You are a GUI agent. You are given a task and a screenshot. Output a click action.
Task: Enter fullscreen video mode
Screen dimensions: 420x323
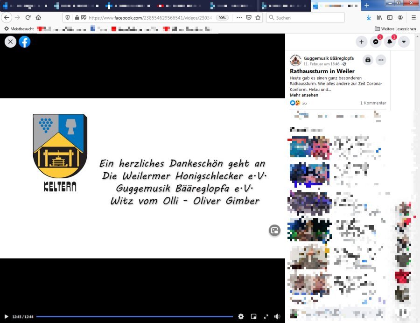266,316
